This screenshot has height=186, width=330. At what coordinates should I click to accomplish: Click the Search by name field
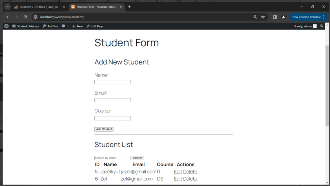coord(112,158)
